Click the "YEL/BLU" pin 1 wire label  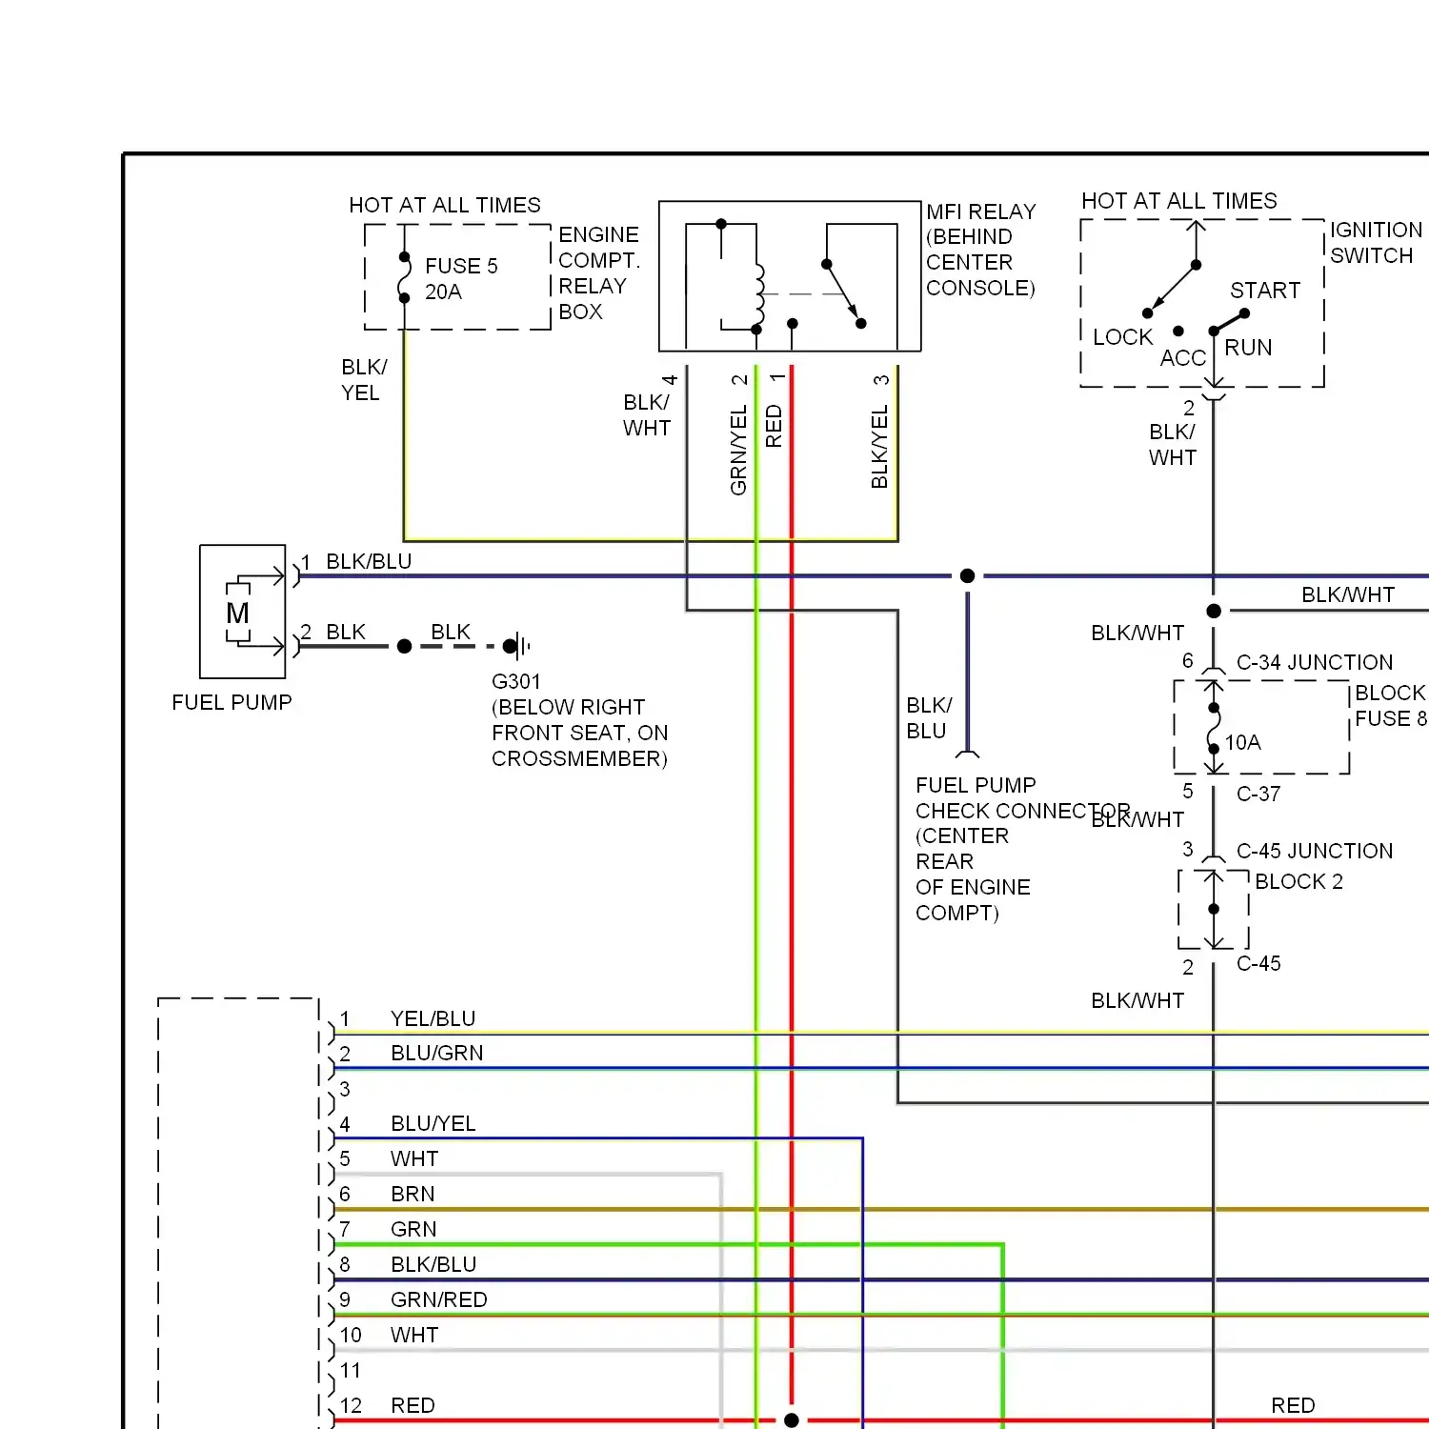click(x=433, y=1018)
